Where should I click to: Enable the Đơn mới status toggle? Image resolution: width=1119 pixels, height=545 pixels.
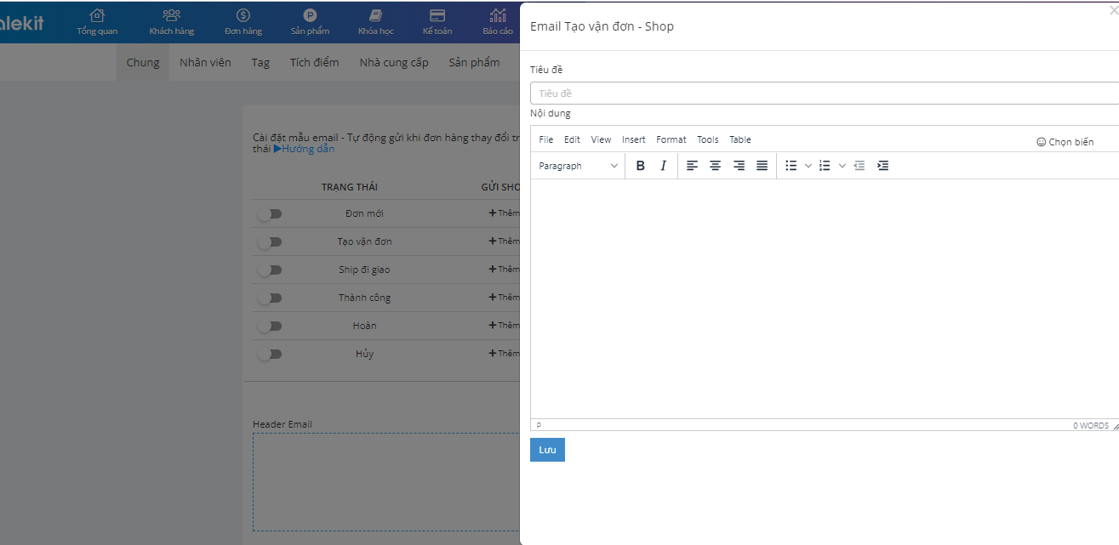[x=270, y=214]
